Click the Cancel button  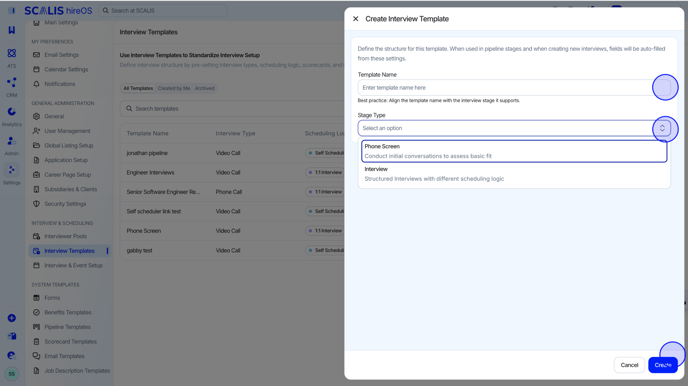tap(629, 365)
